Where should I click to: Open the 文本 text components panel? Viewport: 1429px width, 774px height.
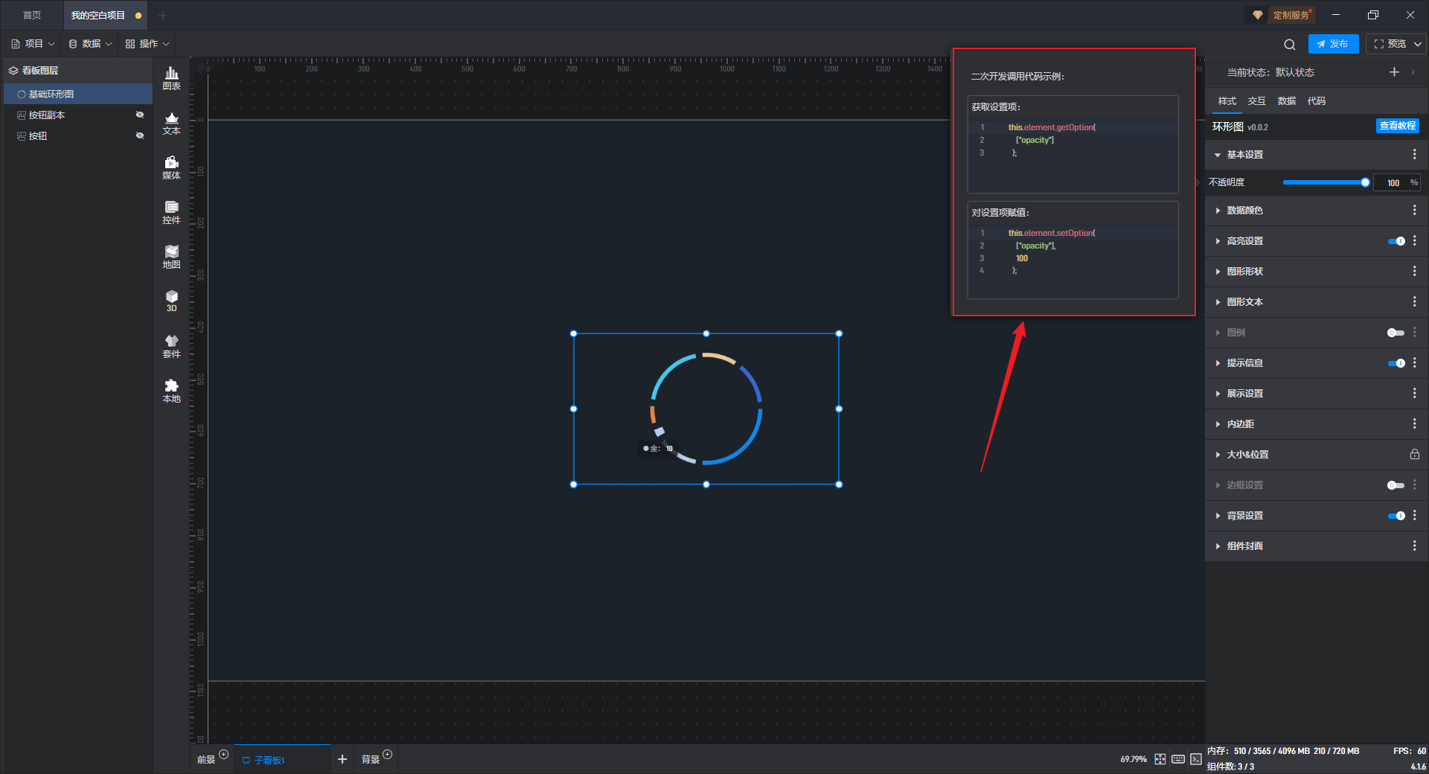(x=171, y=122)
